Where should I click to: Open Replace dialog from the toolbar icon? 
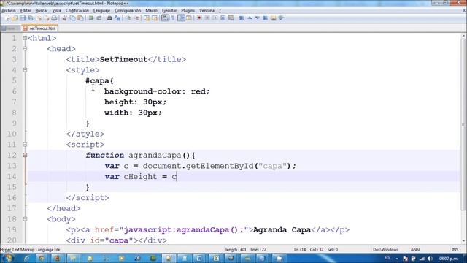tap(117, 18)
